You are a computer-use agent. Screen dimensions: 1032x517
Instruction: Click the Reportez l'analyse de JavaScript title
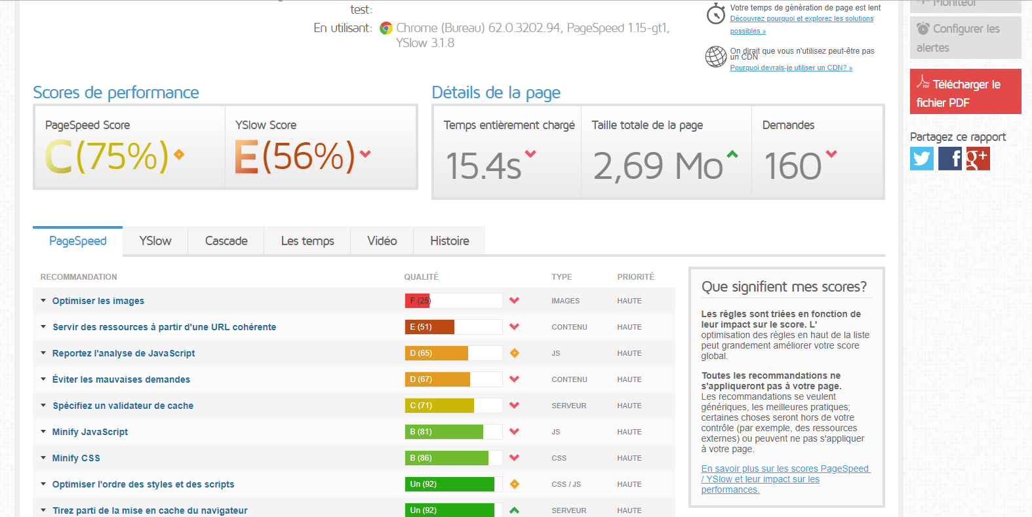(x=124, y=353)
